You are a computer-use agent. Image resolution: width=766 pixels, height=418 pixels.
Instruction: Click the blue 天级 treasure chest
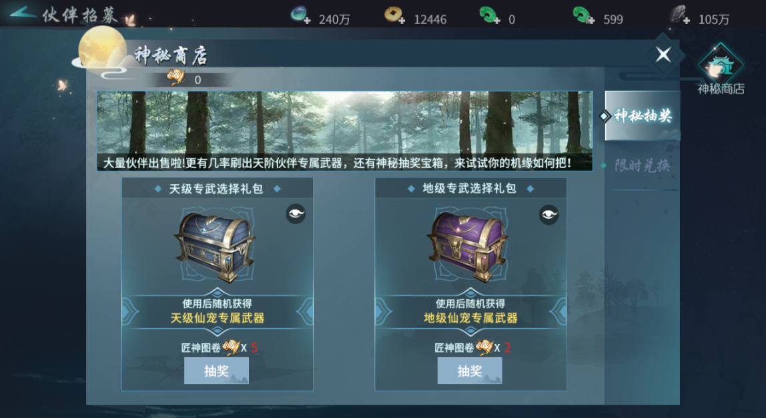(215, 246)
